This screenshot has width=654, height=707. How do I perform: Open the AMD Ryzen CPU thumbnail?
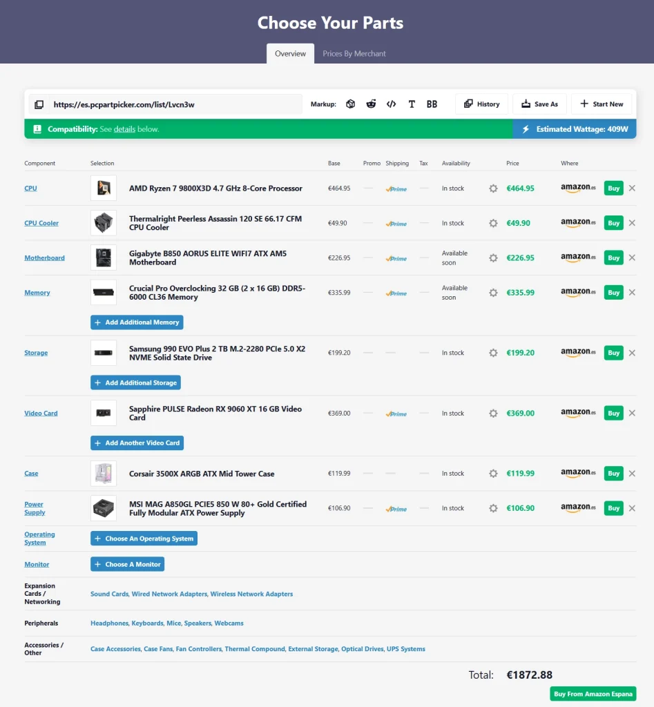click(x=104, y=188)
